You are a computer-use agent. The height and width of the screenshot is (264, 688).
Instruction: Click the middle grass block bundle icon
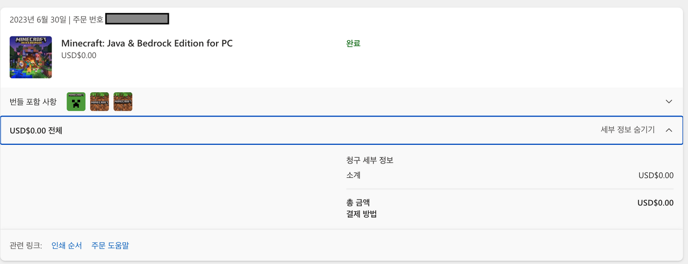click(x=99, y=102)
